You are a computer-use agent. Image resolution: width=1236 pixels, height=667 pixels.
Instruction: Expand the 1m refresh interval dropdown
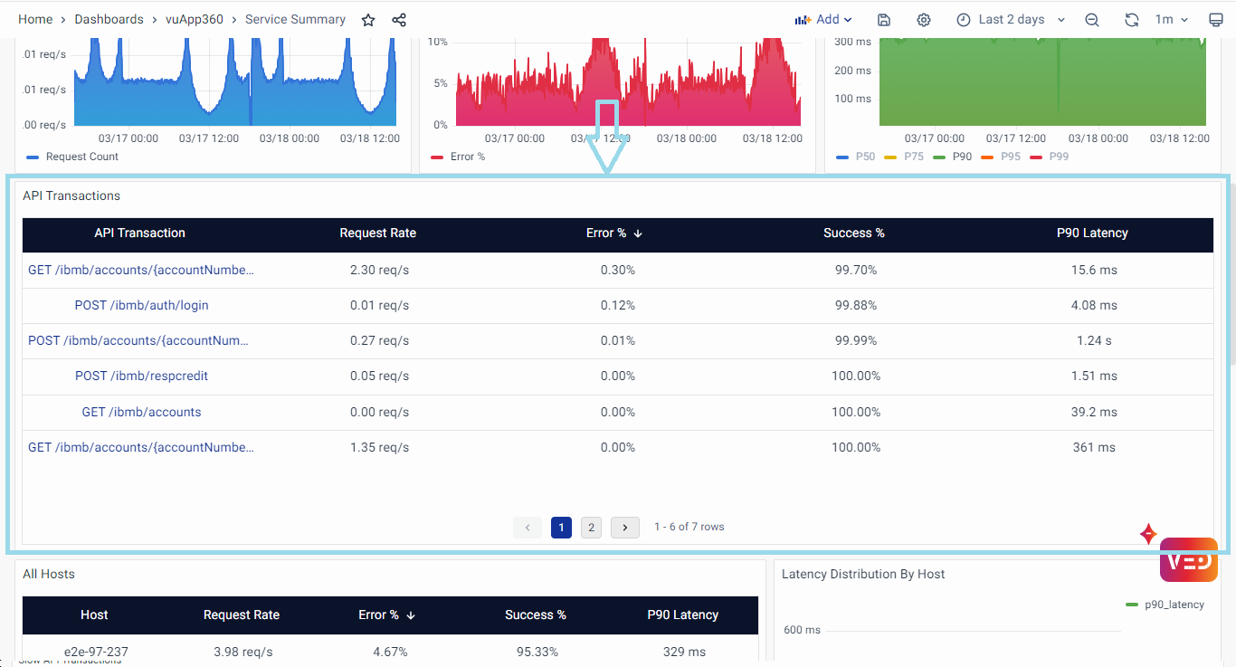[1171, 20]
